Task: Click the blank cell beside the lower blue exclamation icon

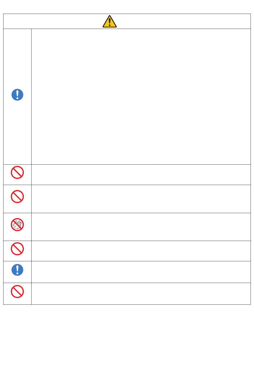Action: (141, 272)
